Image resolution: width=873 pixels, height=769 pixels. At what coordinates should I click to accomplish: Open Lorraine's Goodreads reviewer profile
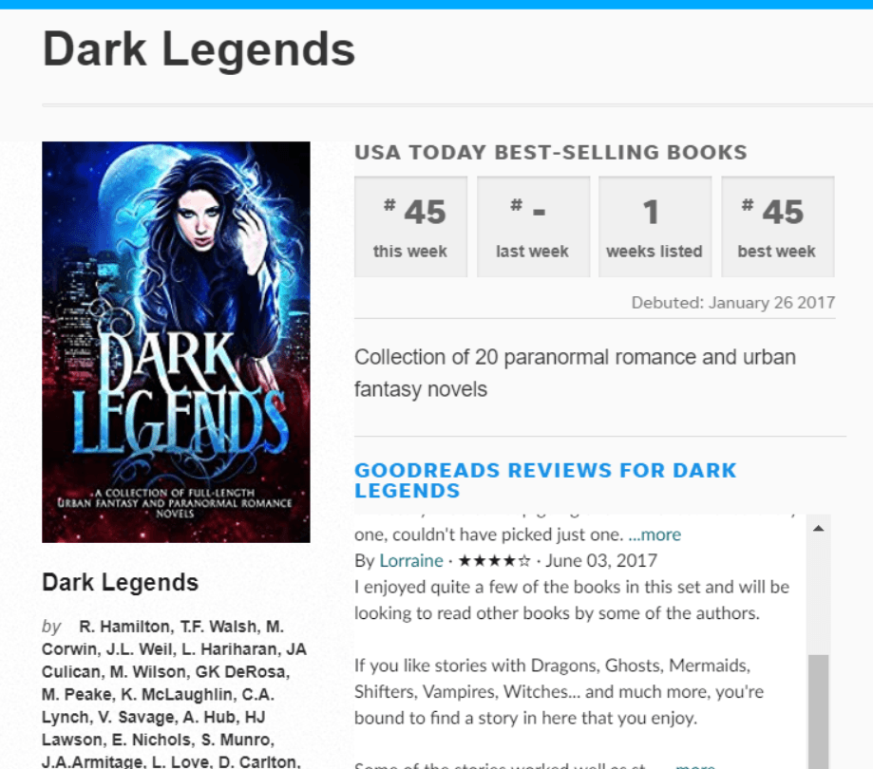coord(411,560)
